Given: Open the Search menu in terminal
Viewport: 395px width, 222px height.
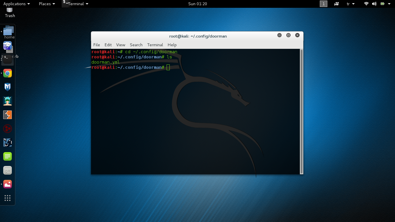Looking at the screenshot, I should [x=136, y=45].
